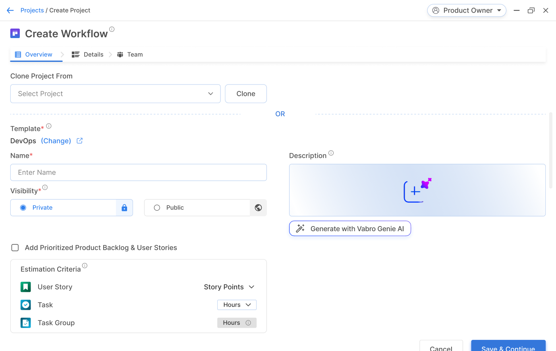556x351 pixels.
Task: Click the info icon next to Description
Action: 331,153
